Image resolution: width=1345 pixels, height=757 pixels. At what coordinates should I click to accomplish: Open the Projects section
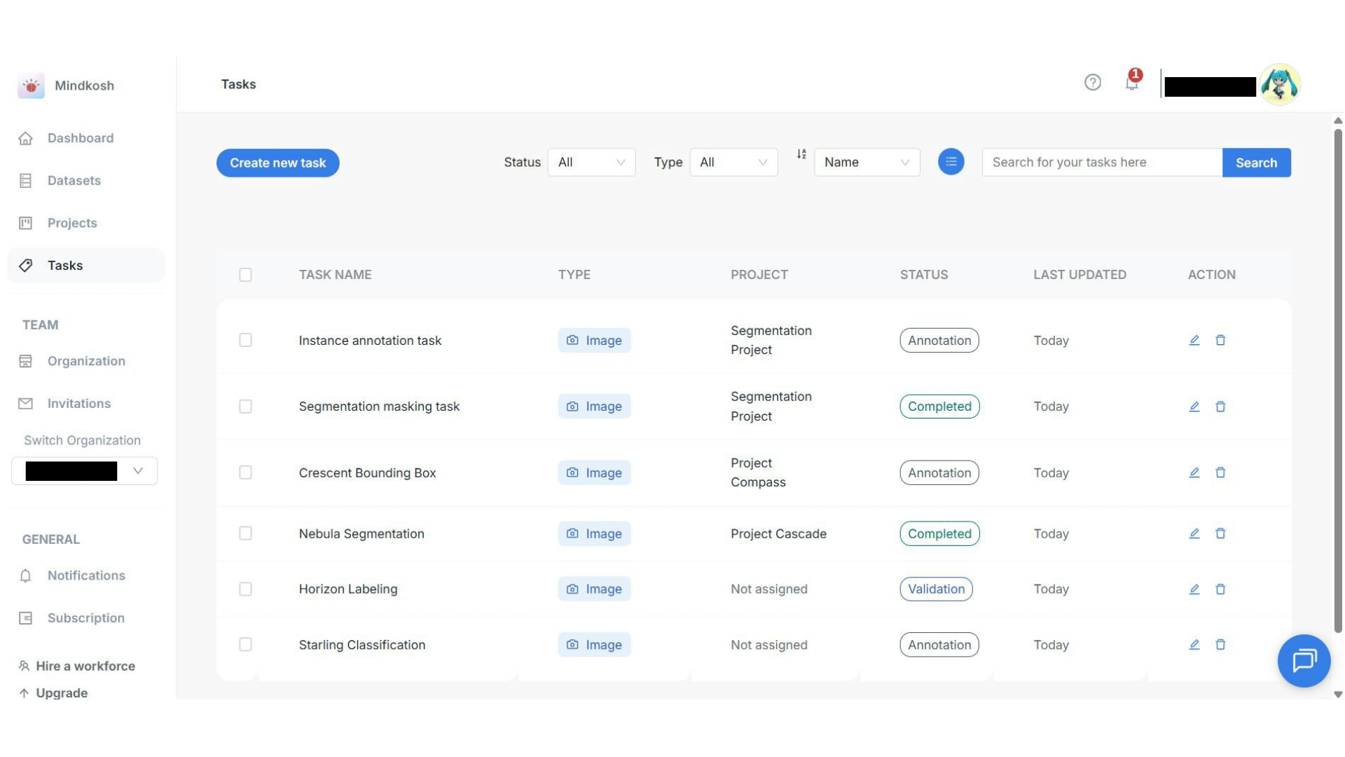[72, 223]
